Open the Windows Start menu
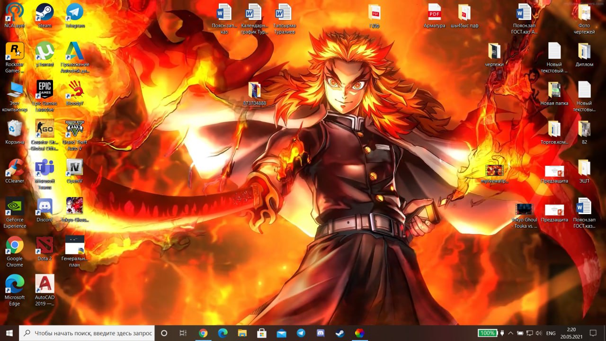The height and width of the screenshot is (341, 606). 9,333
